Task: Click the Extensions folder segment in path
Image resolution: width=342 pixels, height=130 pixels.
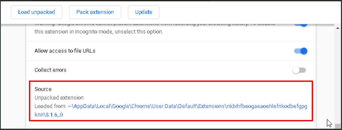Action: [212, 107]
